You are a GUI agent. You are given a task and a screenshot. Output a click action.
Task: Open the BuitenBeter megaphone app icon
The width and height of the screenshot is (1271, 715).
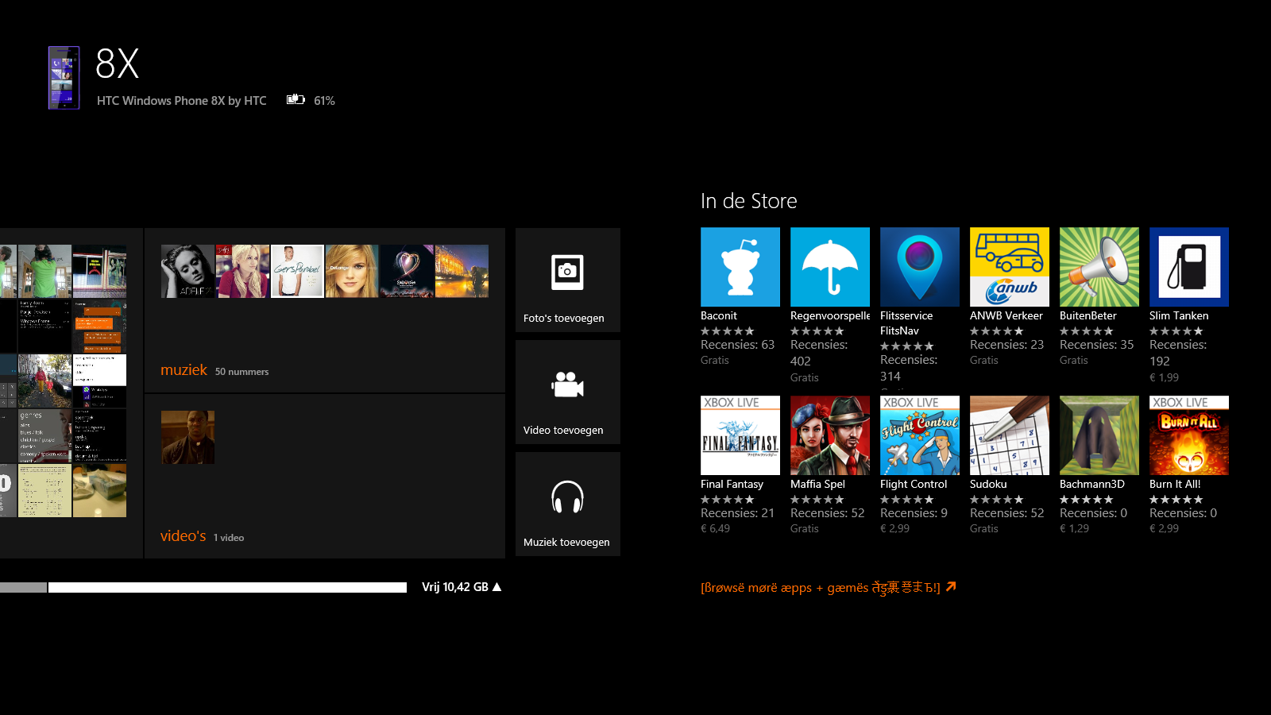click(x=1099, y=267)
